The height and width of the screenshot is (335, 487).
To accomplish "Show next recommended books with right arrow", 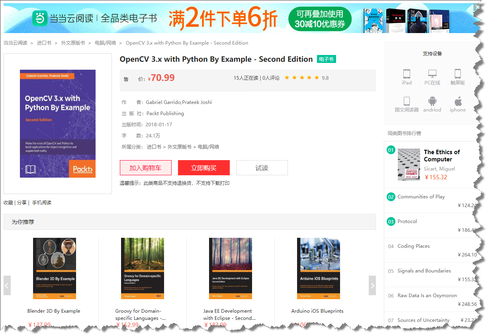I will pos(372,285).
